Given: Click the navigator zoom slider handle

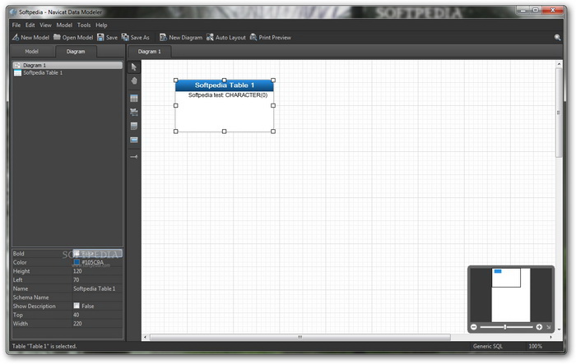Looking at the screenshot, I should [505, 327].
